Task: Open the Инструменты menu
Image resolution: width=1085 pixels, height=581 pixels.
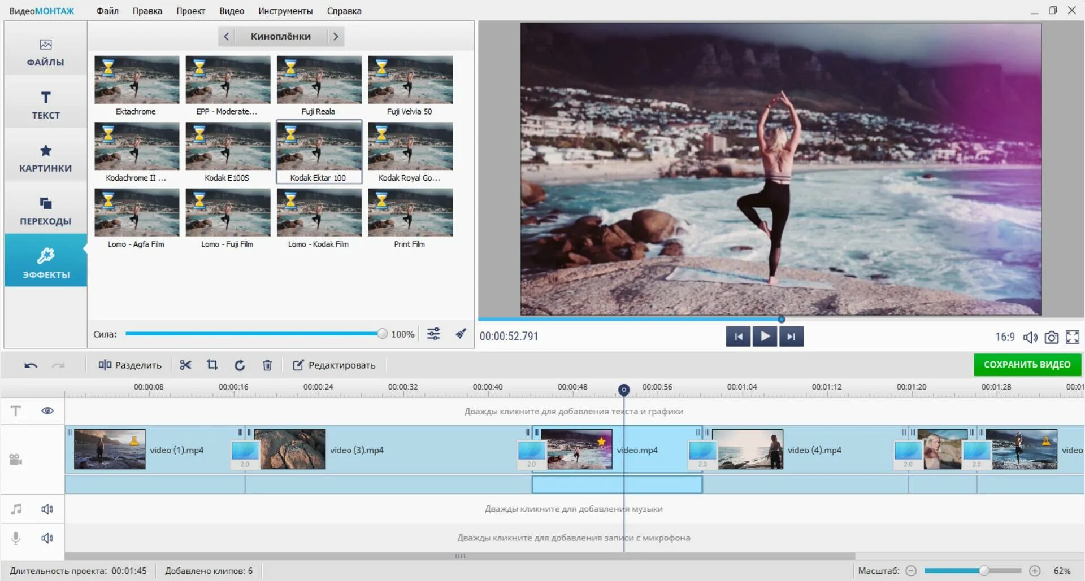Action: 285,11
